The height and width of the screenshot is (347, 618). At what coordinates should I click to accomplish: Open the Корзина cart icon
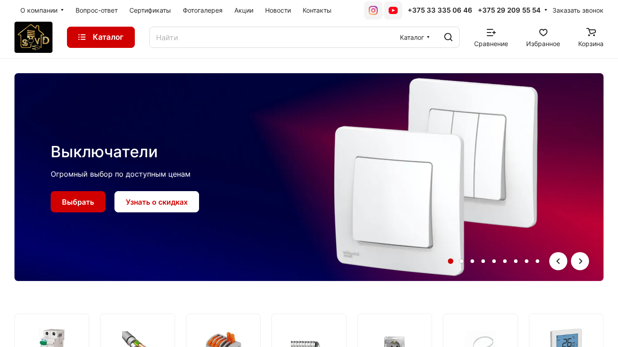pos(591,32)
